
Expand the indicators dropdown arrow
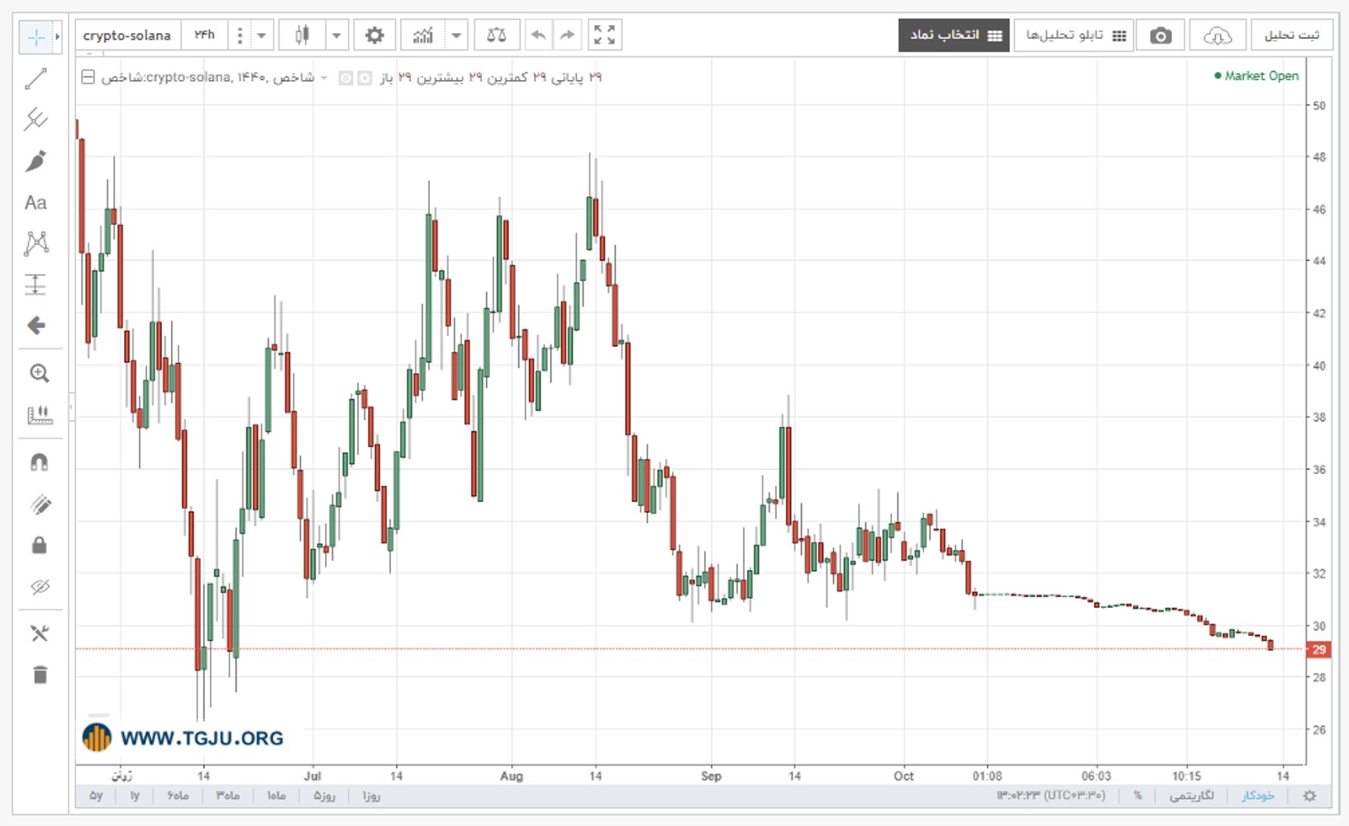(x=456, y=36)
